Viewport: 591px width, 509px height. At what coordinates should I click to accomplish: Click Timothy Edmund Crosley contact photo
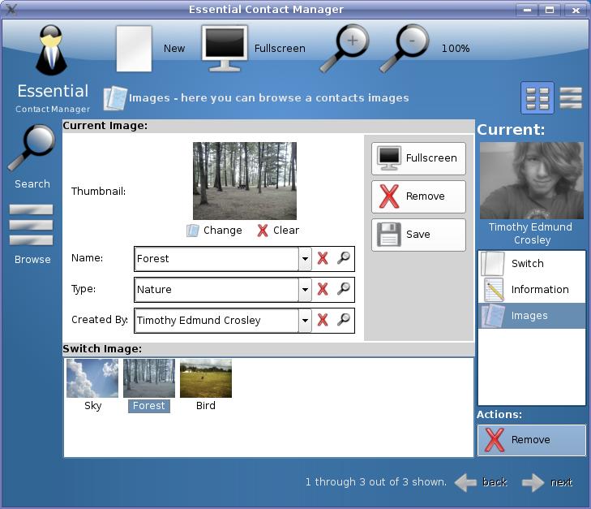click(x=532, y=180)
